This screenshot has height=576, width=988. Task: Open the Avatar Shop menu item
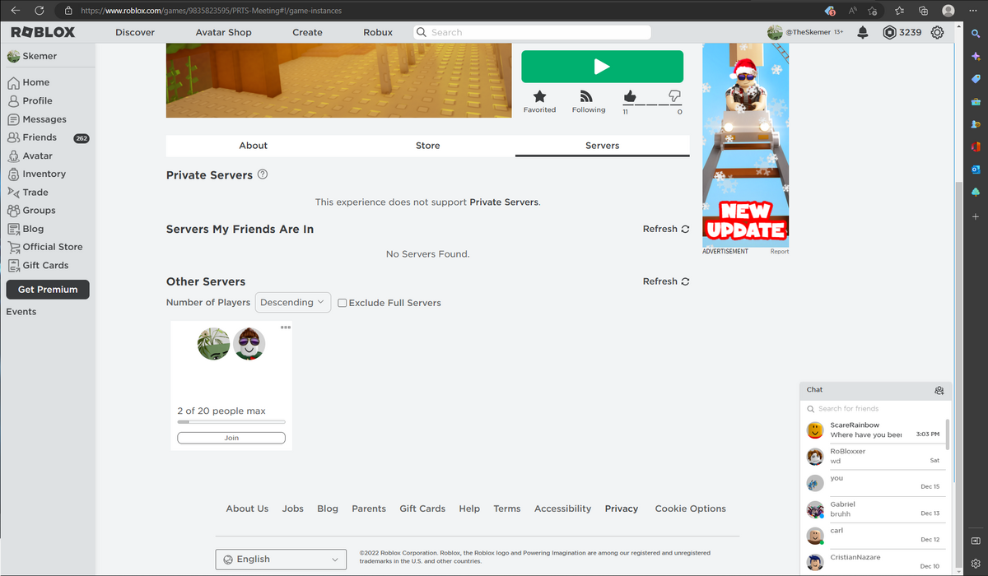tap(223, 32)
